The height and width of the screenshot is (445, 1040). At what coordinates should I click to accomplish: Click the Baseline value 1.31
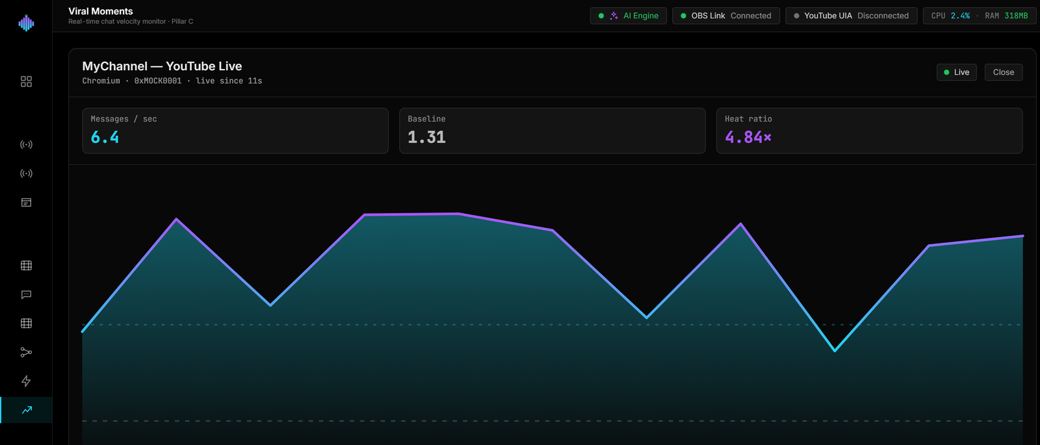click(426, 137)
